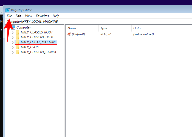Expand the HKEY_CURRENT_USER key
Viewport: 192px width, 137px height.
coord(13,37)
